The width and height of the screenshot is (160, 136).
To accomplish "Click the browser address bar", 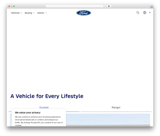I will (x=76, y=6).
